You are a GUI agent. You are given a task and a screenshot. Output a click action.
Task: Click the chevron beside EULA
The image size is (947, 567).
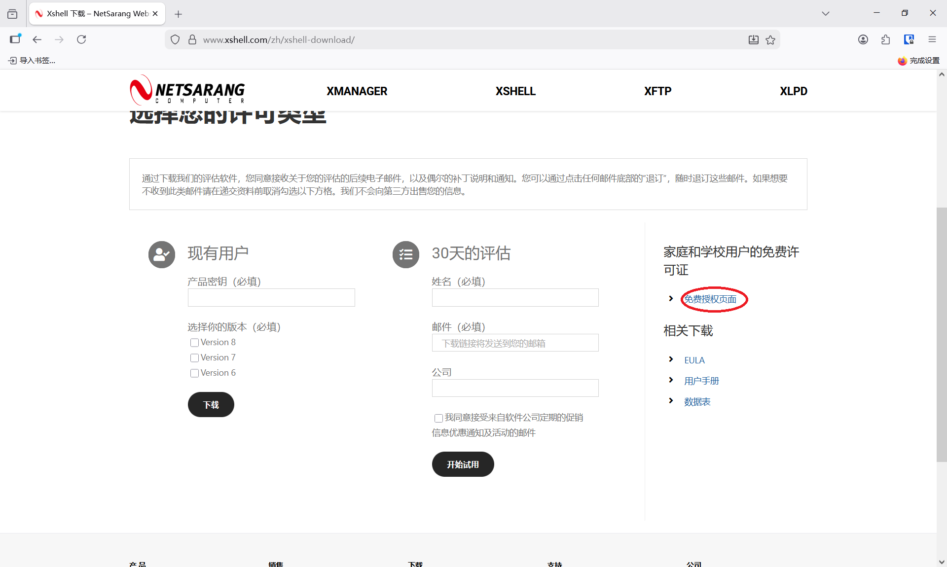[x=671, y=359]
